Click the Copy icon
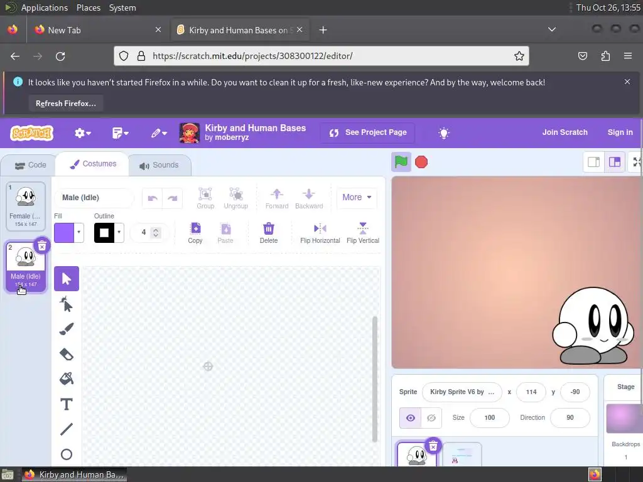The height and width of the screenshot is (482, 643). pyautogui.click(x=195, y=233)
